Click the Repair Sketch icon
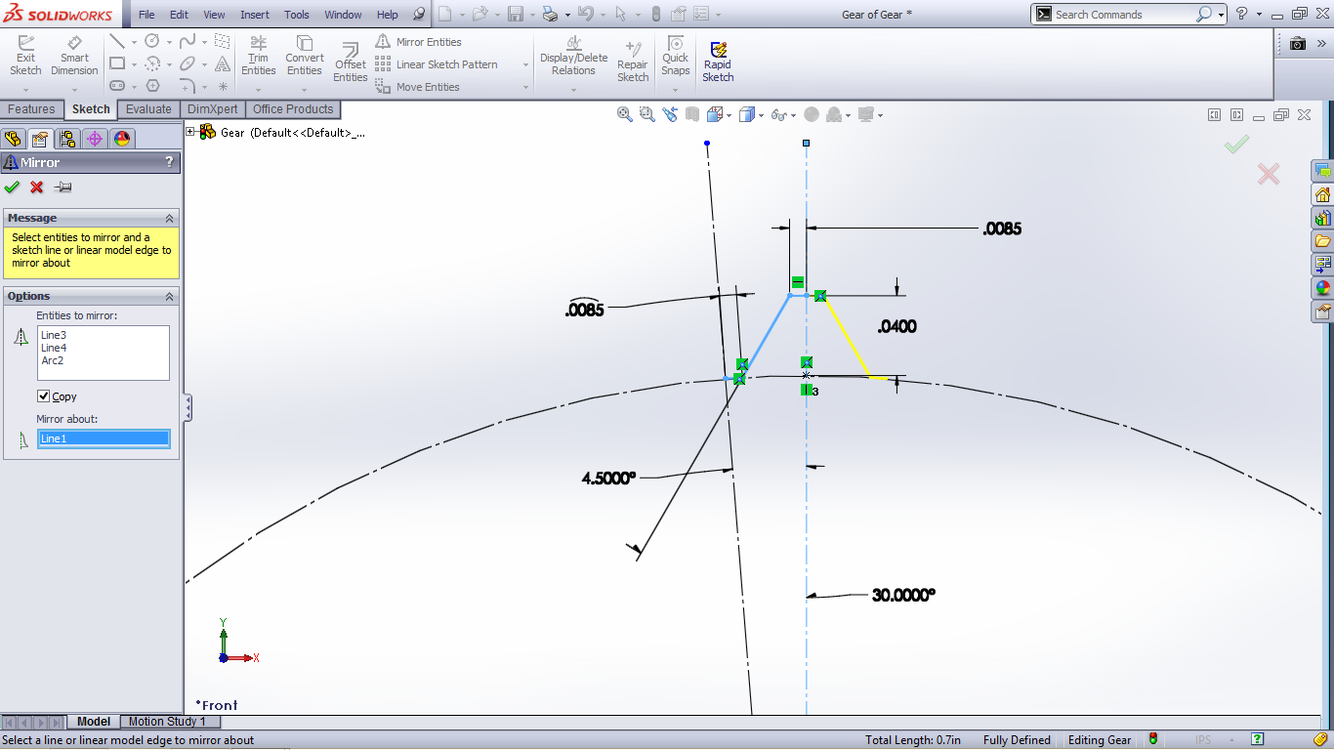This screenshot has height=750, width=1334. 633,62
